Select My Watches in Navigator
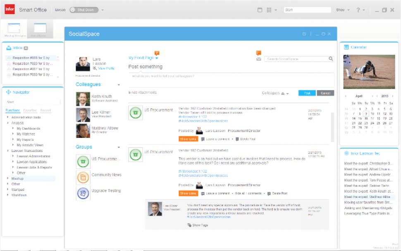401x251 pixels. tap(26, 134)
